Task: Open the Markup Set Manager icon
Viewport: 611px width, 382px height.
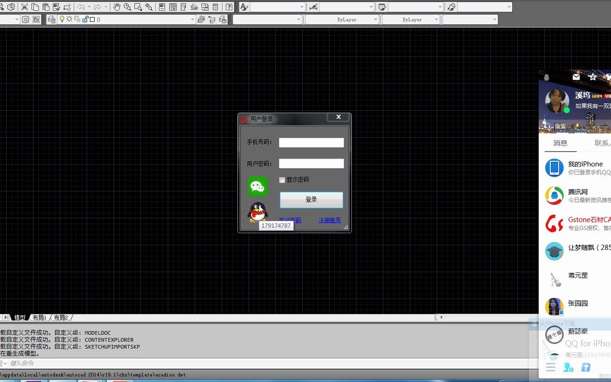Action: (204, 7)
